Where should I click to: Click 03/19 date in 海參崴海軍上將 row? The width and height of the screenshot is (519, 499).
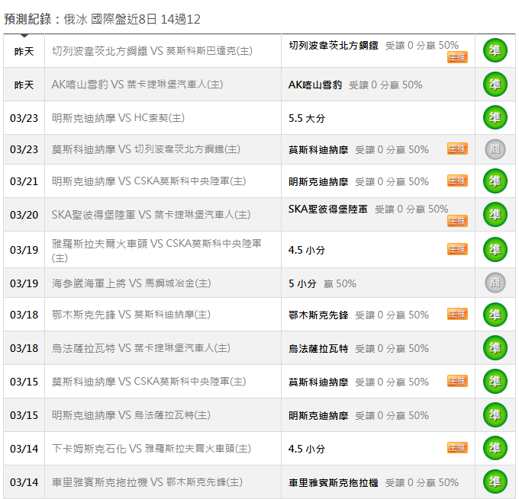24,283
